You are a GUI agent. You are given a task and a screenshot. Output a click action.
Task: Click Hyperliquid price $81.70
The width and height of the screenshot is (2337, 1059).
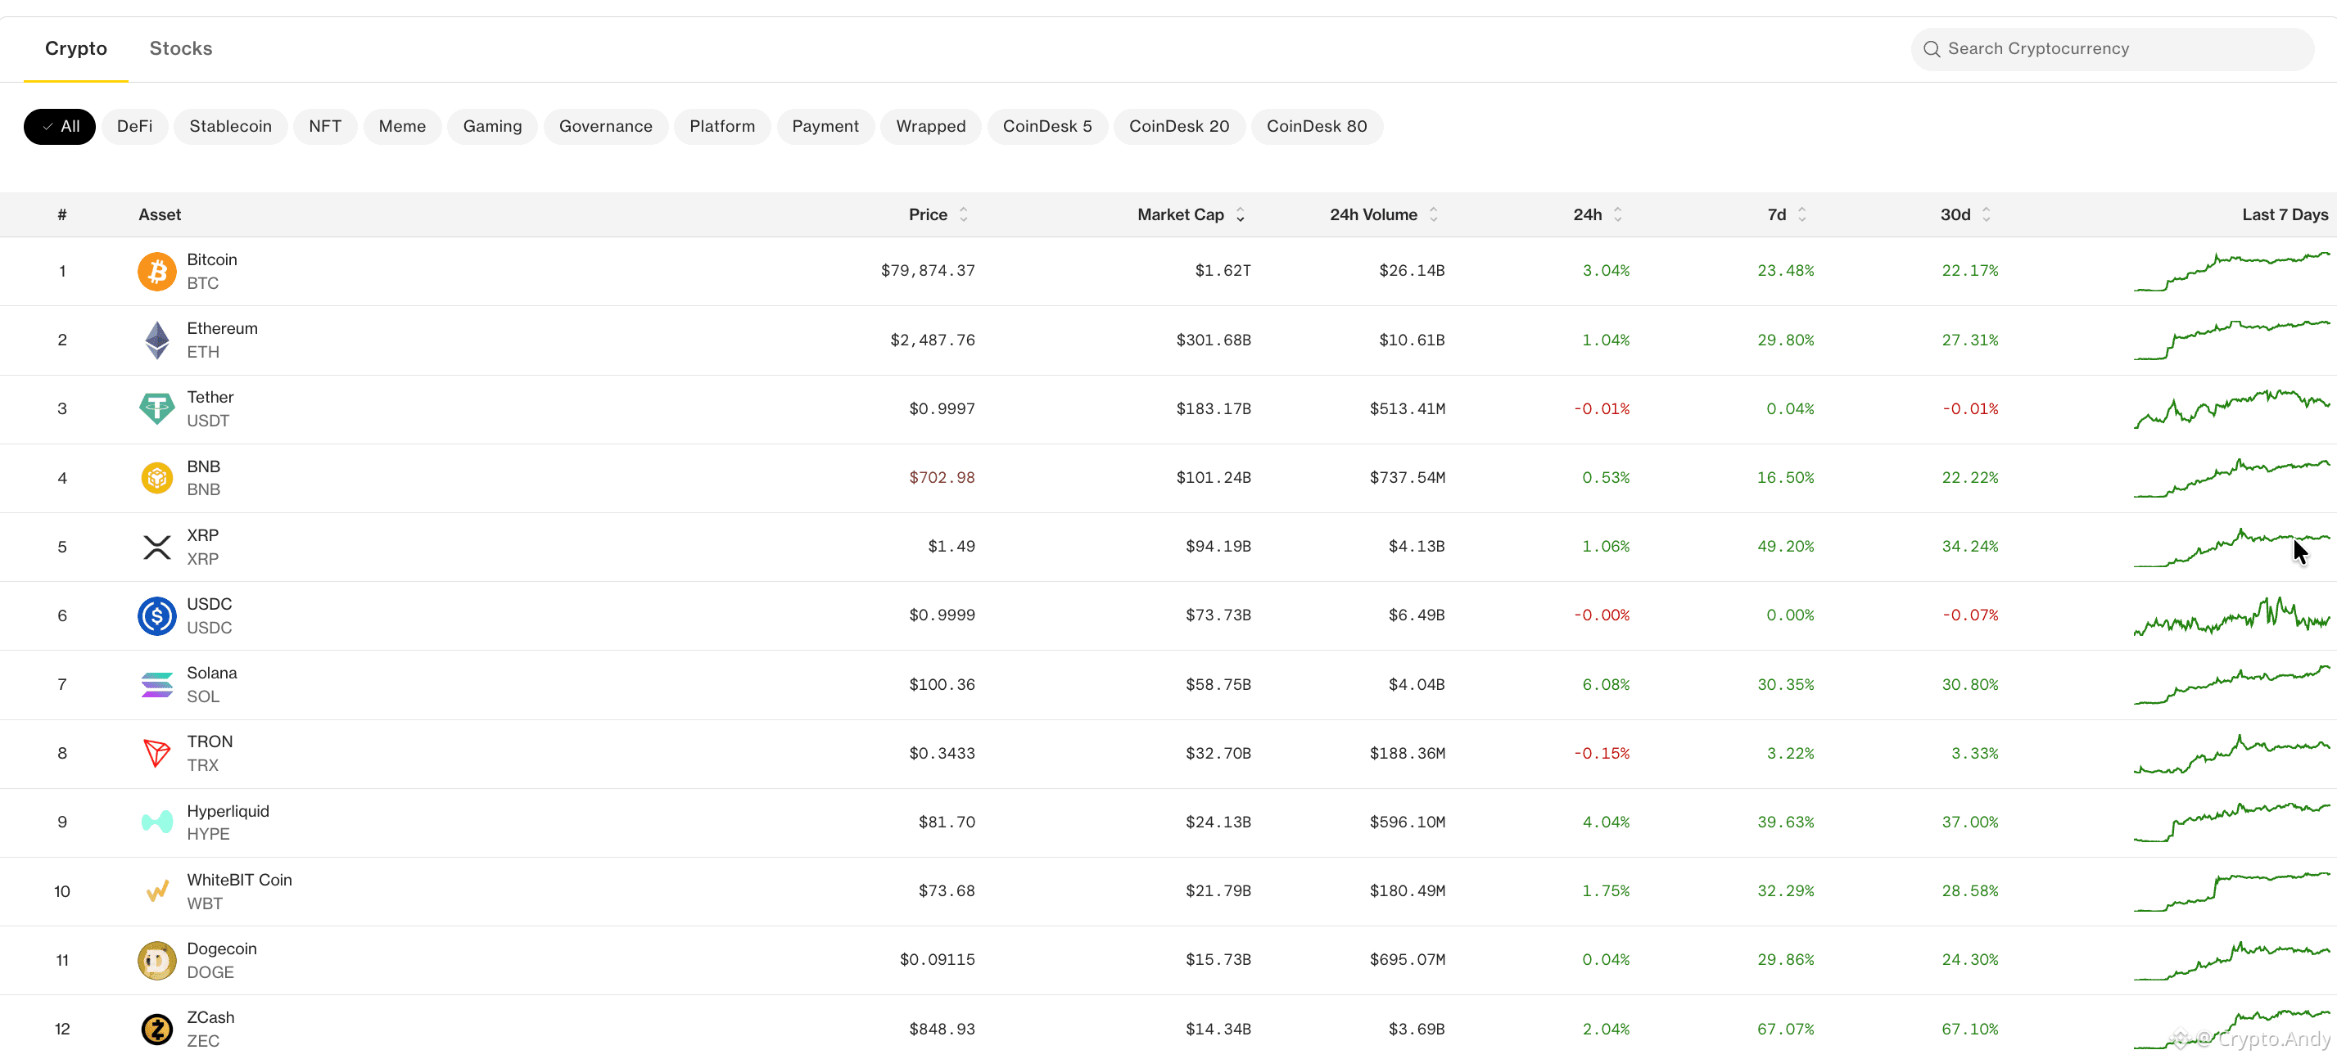(x=947, y=822)
